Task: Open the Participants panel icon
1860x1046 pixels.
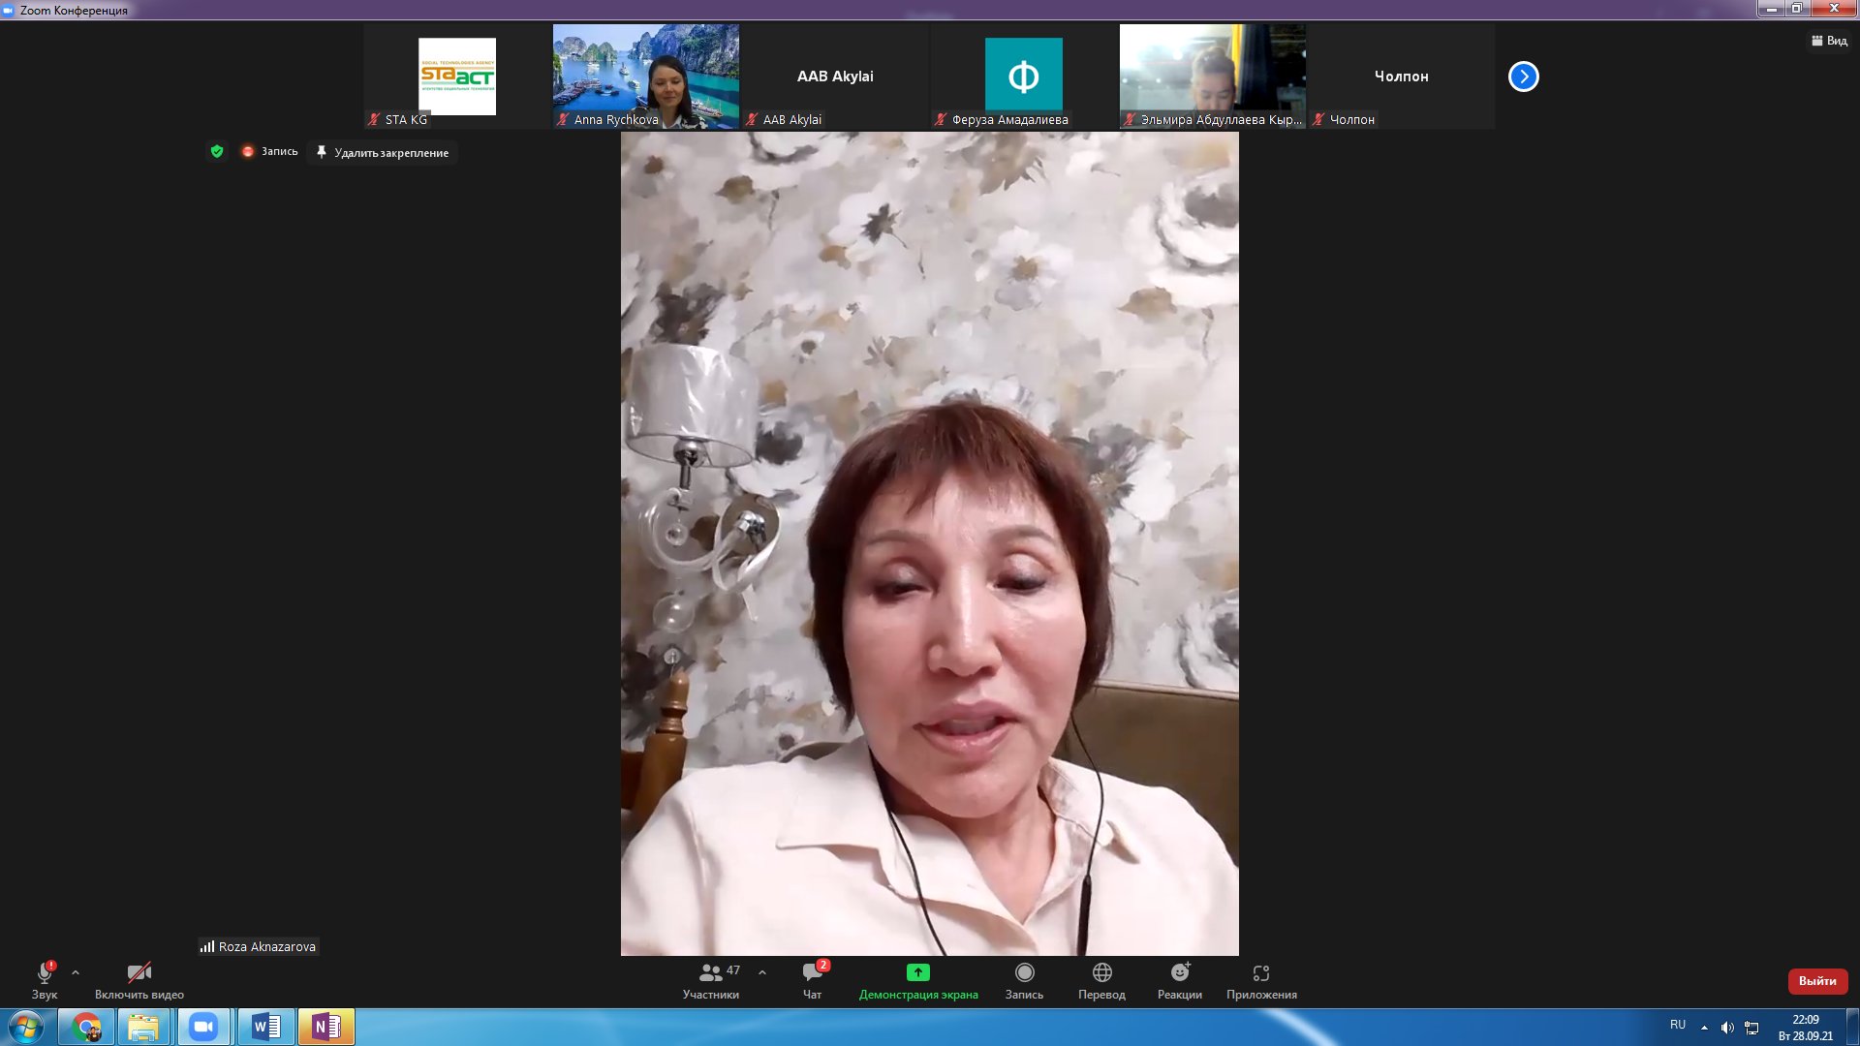Action: click(x=710, y=972)
